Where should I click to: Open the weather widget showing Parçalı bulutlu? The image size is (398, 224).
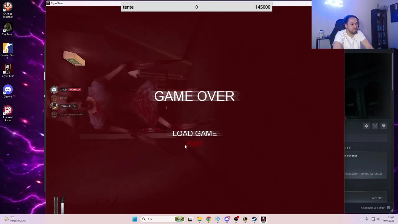click(15, 219)
